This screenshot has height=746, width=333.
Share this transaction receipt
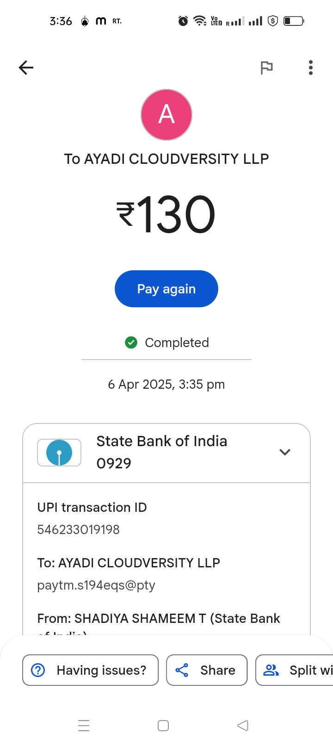207,670
